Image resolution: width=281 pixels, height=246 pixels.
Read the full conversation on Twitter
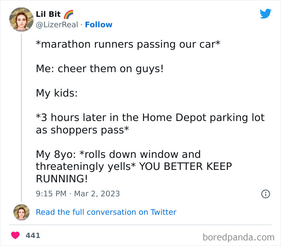coord(106,212)
